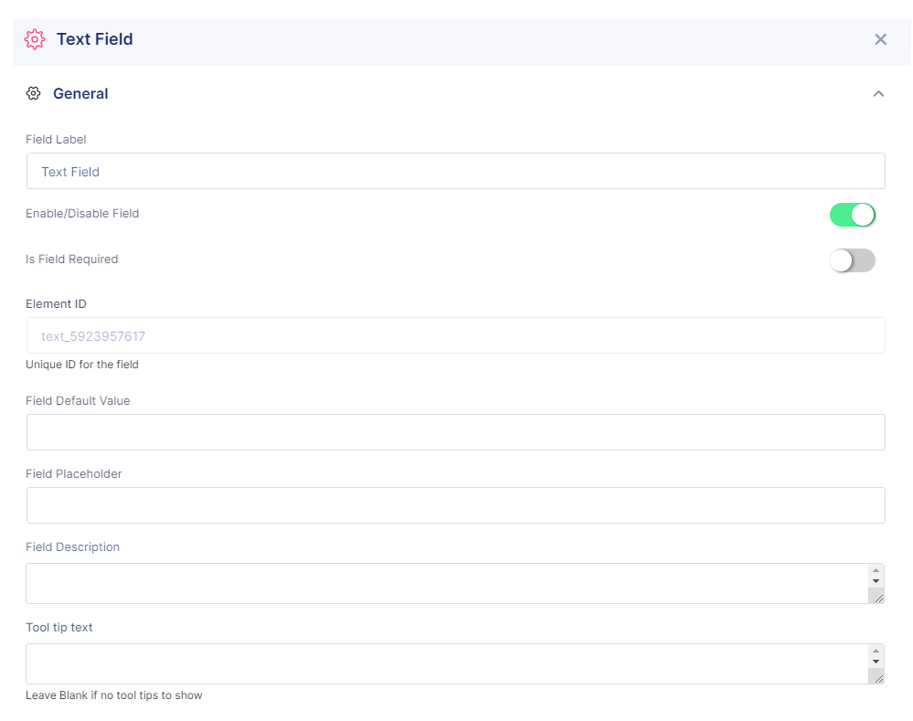This screenshot has width=913, height=721.
Task: Click the Tool tip text resize handle
Action: pyautogui.click(x=876, y=677)
